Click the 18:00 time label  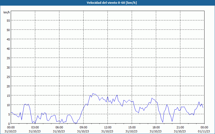(x=156, y=128)
